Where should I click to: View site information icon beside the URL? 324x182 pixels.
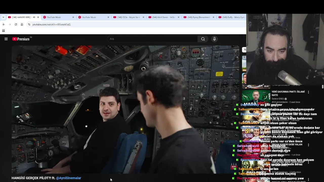coord(29,25)
